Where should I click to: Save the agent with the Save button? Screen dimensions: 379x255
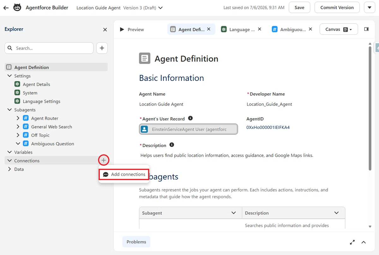click(299, 8)
